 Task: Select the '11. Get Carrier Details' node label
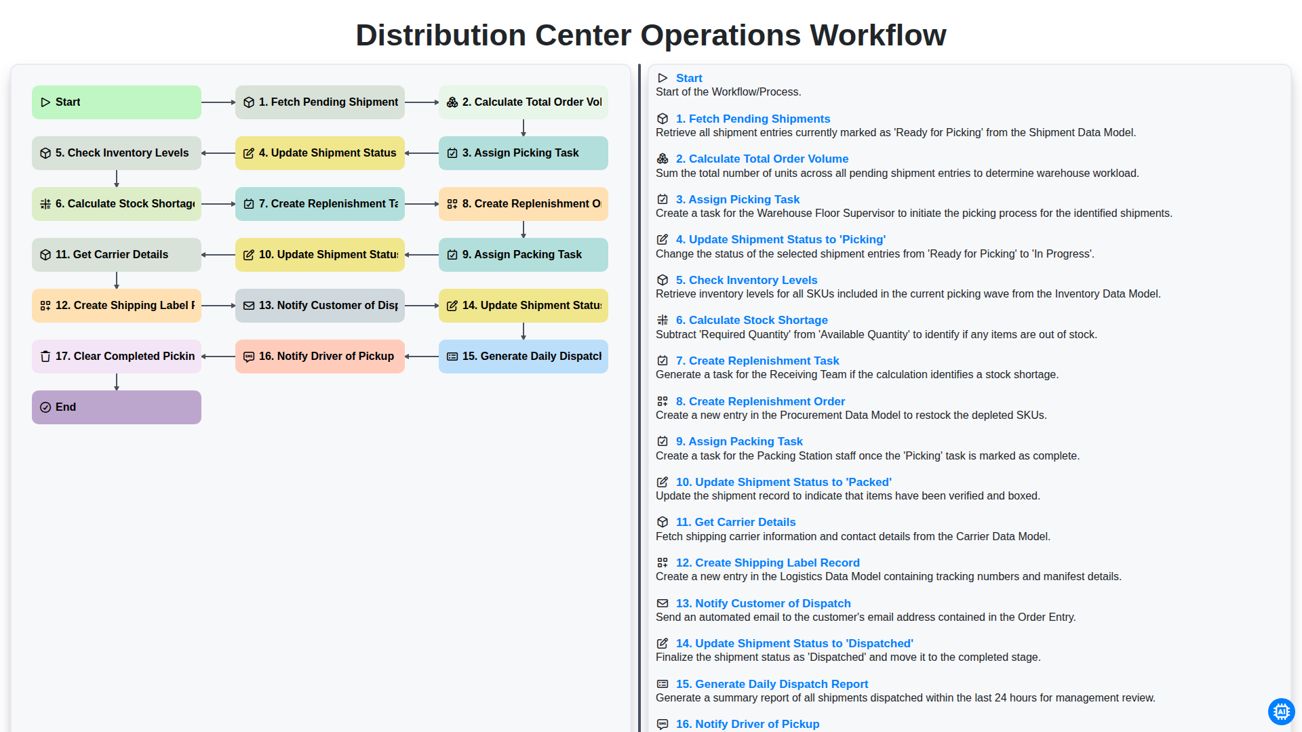click(112, 255)
